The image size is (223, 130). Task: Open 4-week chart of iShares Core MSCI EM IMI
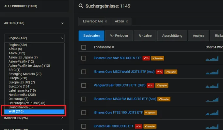point(212,99)
